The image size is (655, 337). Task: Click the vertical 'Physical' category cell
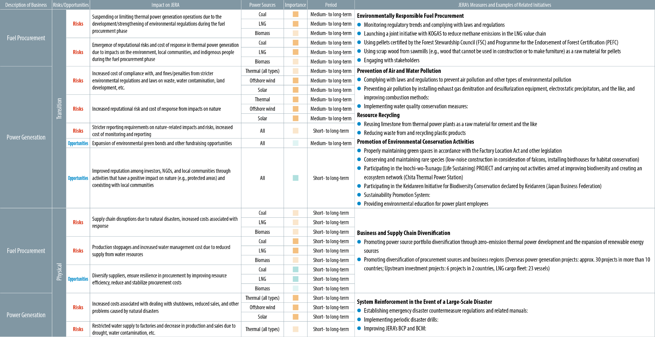pos(59,272)
